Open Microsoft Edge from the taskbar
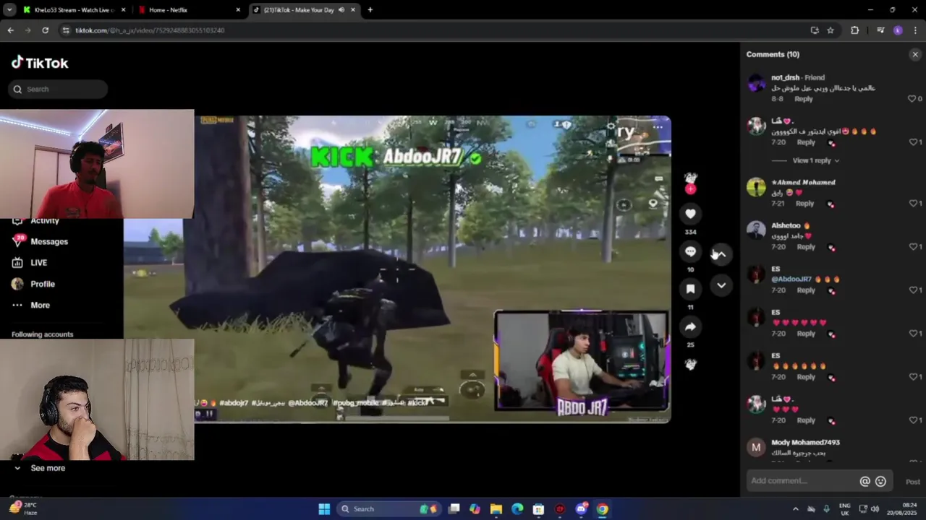The width and height of the screenshot is (926, 520). click(517, 509)
